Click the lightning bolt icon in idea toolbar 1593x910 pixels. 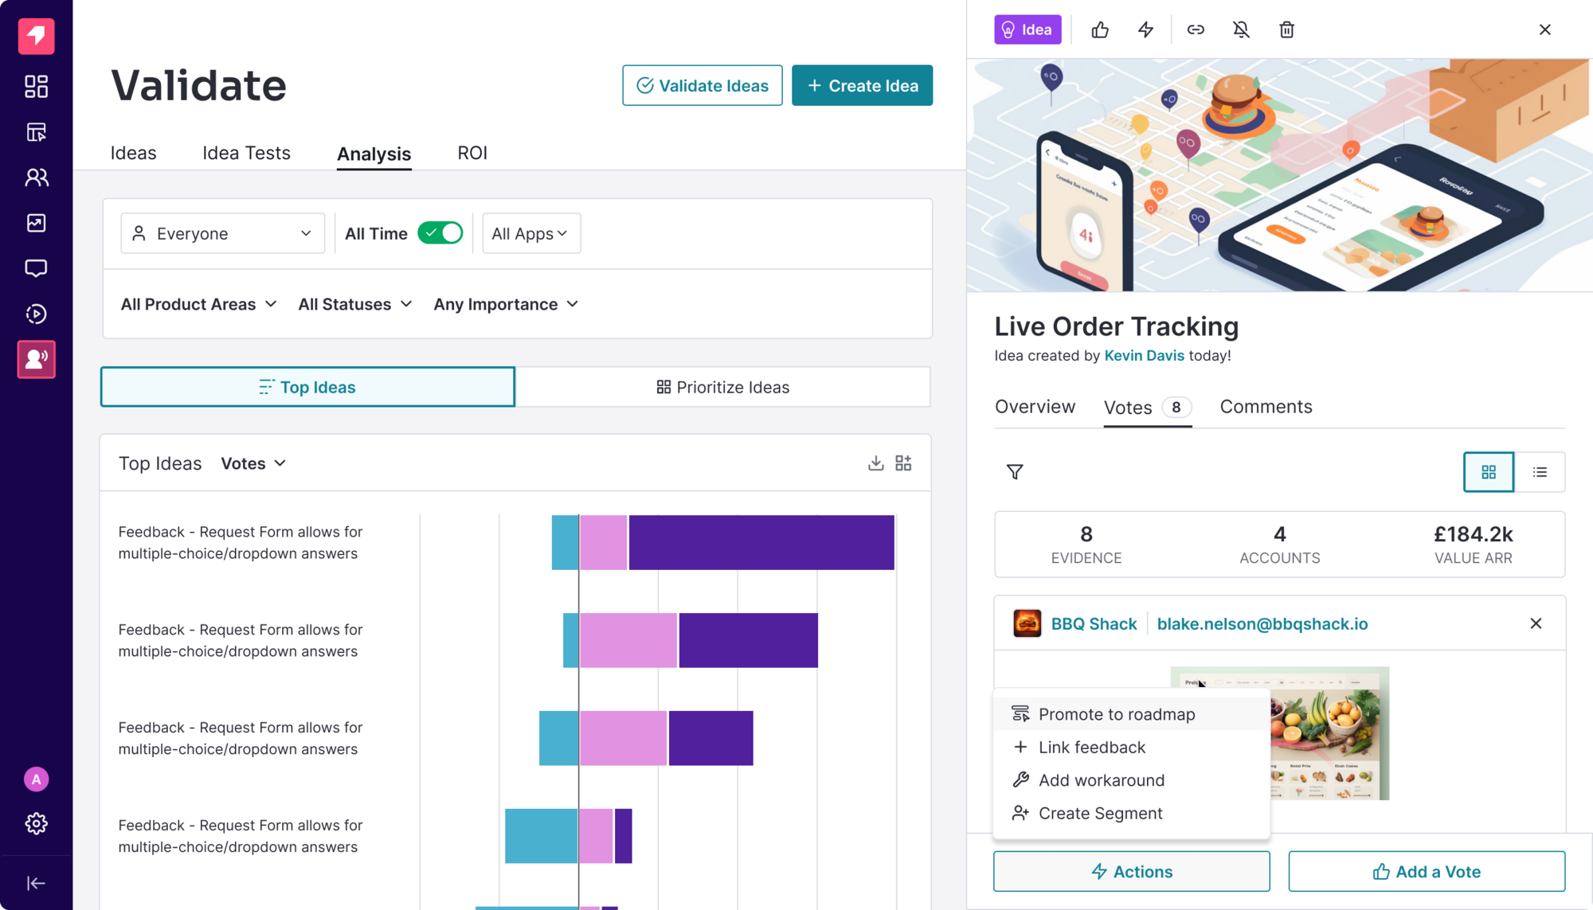[1145, 30]
